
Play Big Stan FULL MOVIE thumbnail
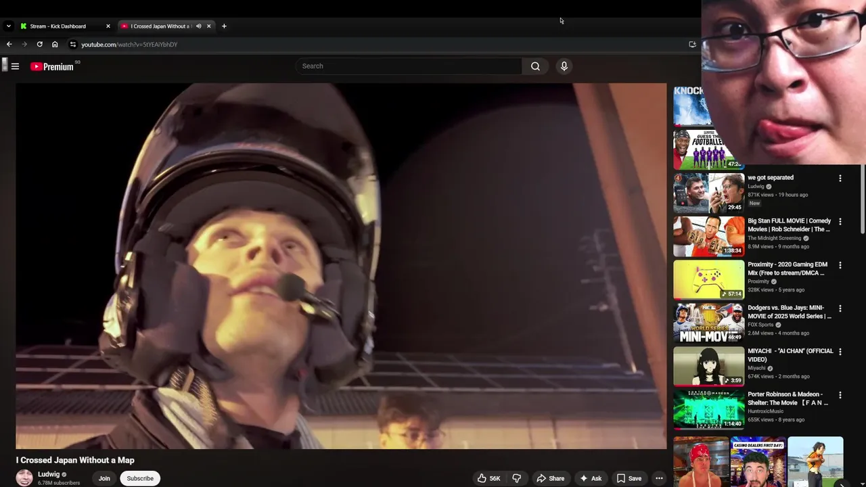pos(708,236)
